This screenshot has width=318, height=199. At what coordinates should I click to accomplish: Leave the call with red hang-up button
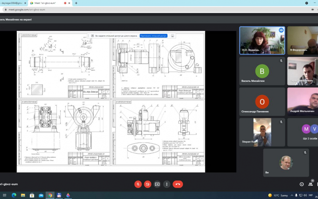[x=178, y=184]
